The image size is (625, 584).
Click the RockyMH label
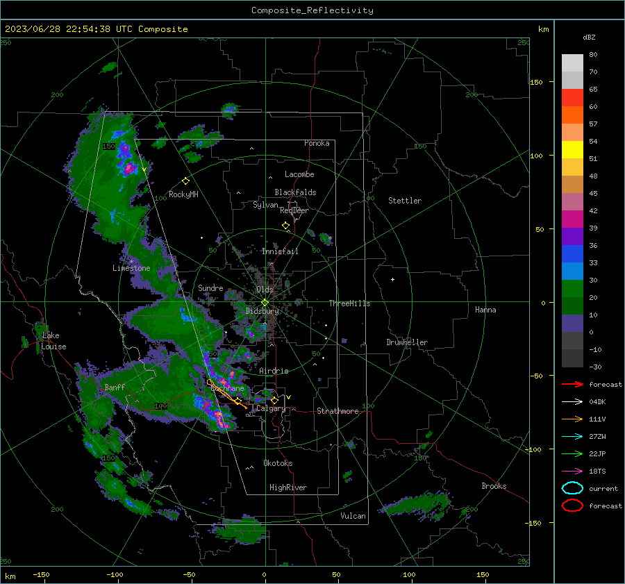pyautogui.click(x=183, y=194)
